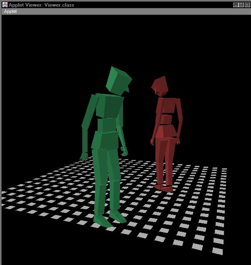This screenshot has width=251, height=265.
Task: Select the green figure's left-side hanging hand
Action: [x=84, y=156]
